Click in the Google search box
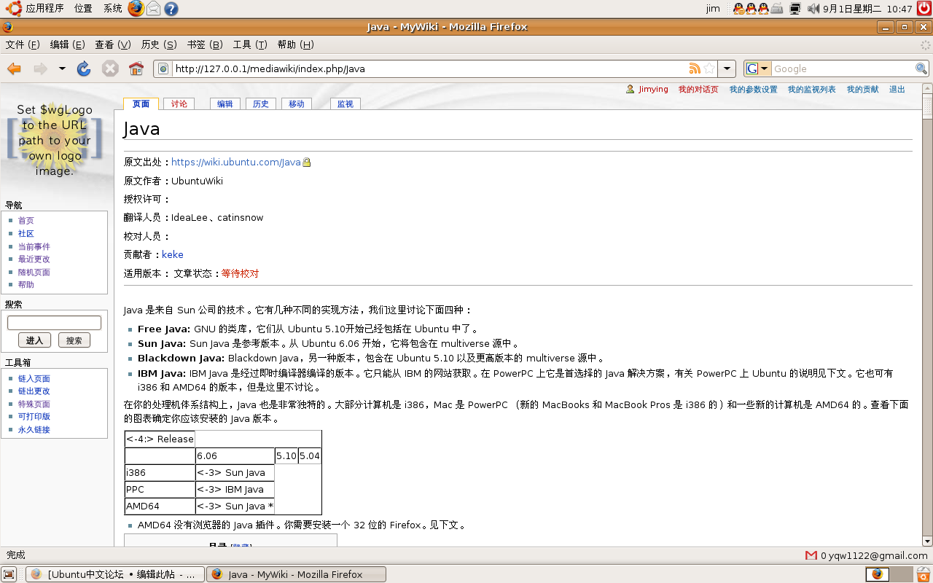This screenshot has height=583, width=933. pyautogui.click(x=843, y=69)
